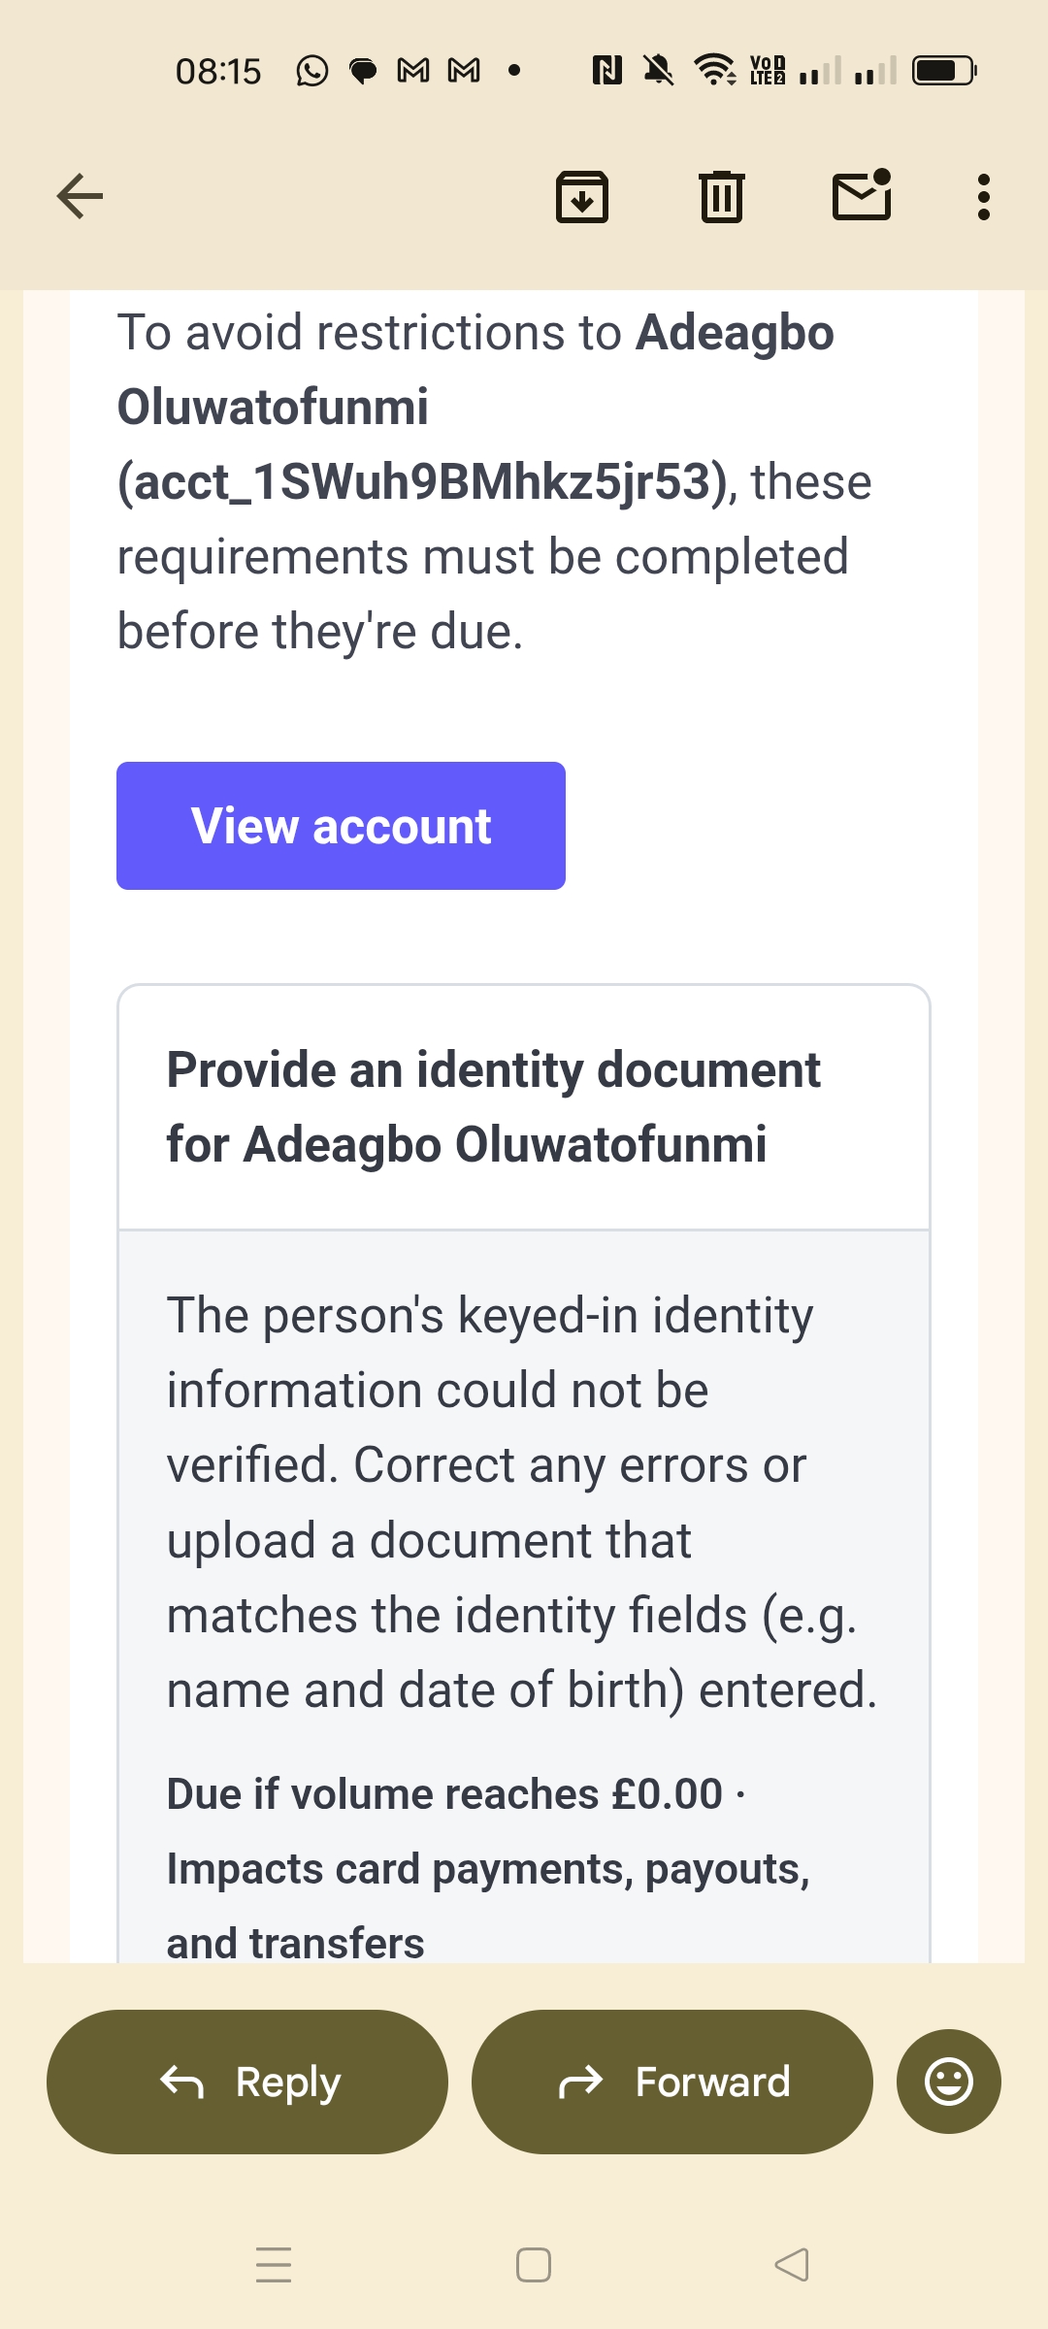The height and width of the screenshot is (2329, 1048).
Task: Tap the Forward button
Action: [x=672, y=2082]
